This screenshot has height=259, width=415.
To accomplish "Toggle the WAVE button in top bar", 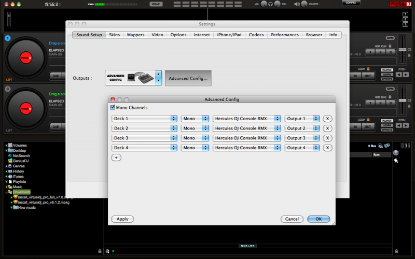I will [156, 4].
